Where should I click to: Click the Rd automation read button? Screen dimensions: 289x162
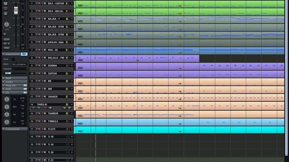coord(24,54)
